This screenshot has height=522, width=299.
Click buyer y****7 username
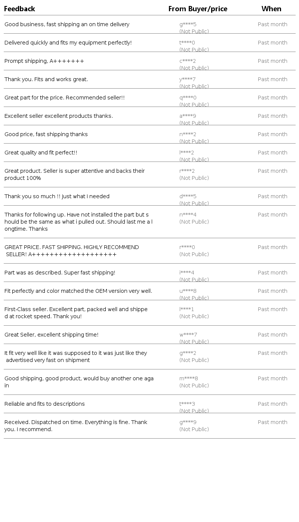[187, 80]
